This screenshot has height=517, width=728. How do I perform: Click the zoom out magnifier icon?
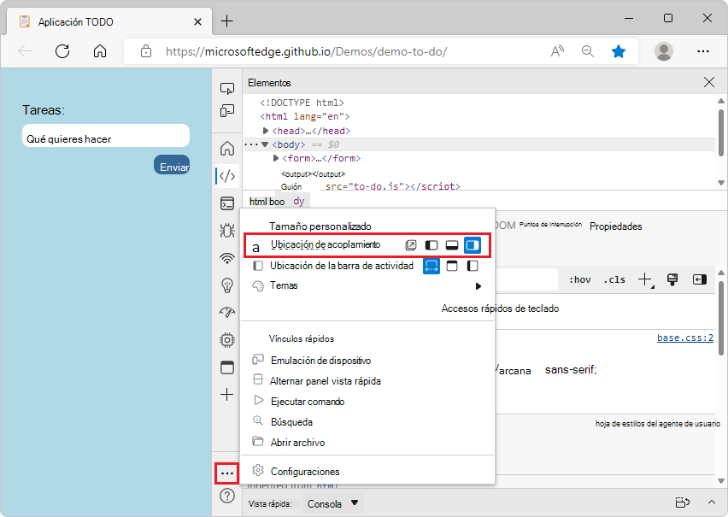[588, 51]
